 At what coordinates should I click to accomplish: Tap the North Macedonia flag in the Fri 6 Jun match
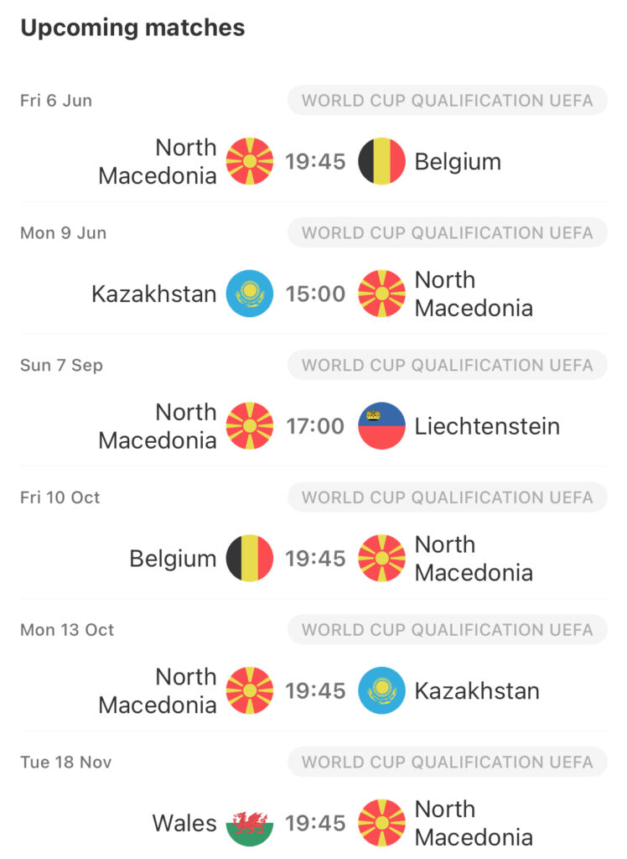250,161
